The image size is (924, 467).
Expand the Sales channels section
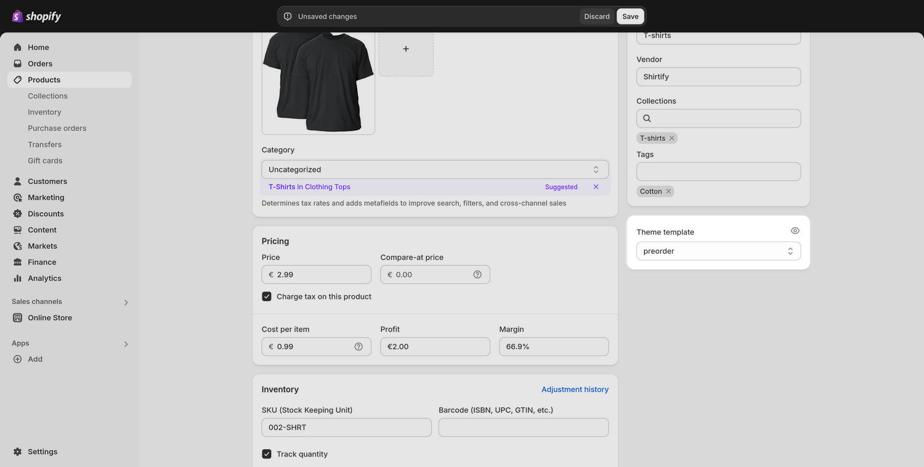pyautogui.click(x=126, y=303)
